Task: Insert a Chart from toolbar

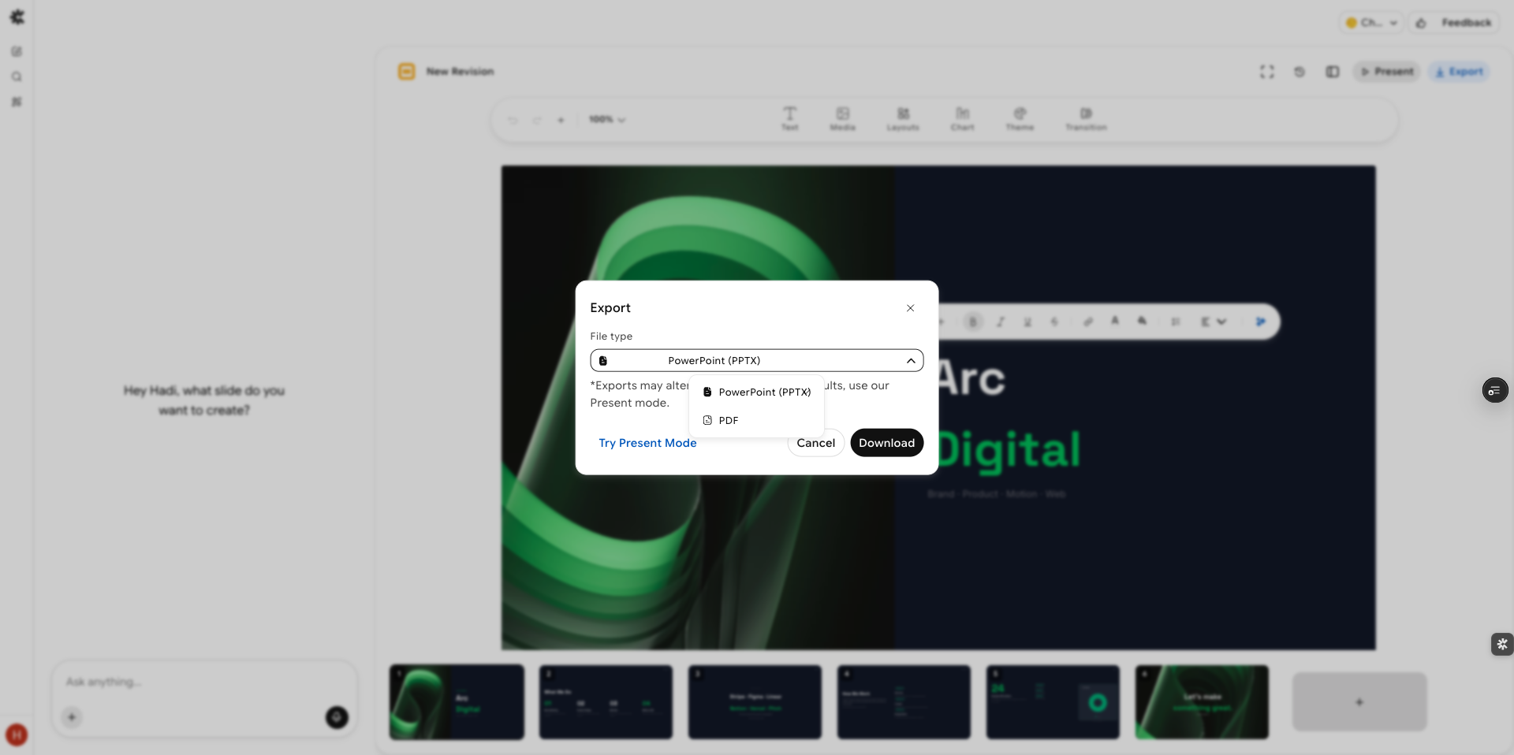Action: point(962,118)
